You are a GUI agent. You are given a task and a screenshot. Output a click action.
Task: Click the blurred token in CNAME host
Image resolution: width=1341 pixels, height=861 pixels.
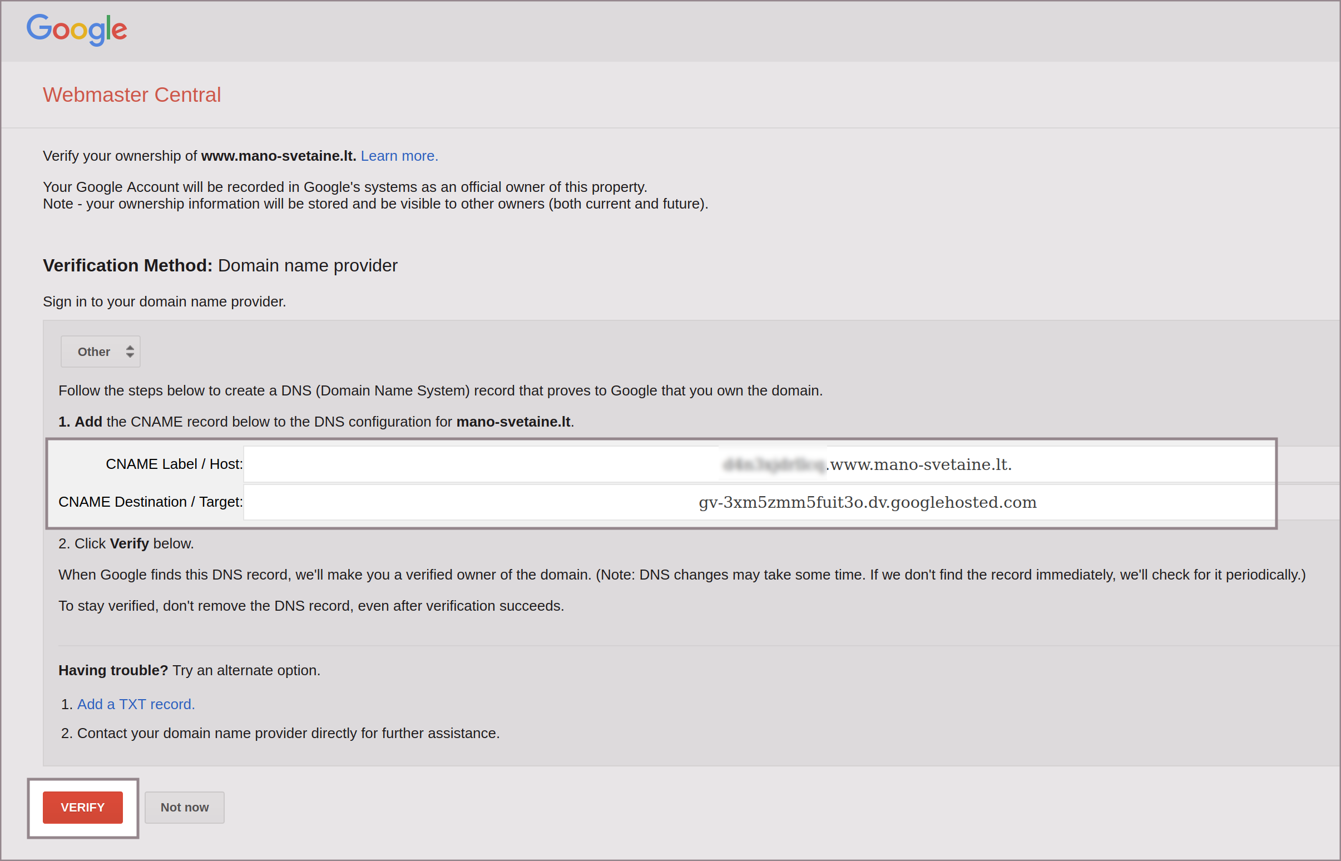[774, 464]
